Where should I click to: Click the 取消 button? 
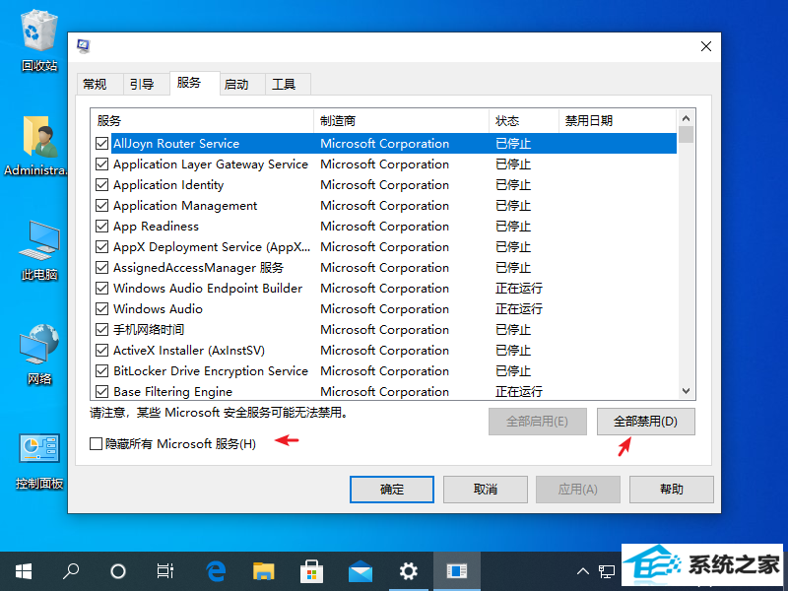coord(486,490)
